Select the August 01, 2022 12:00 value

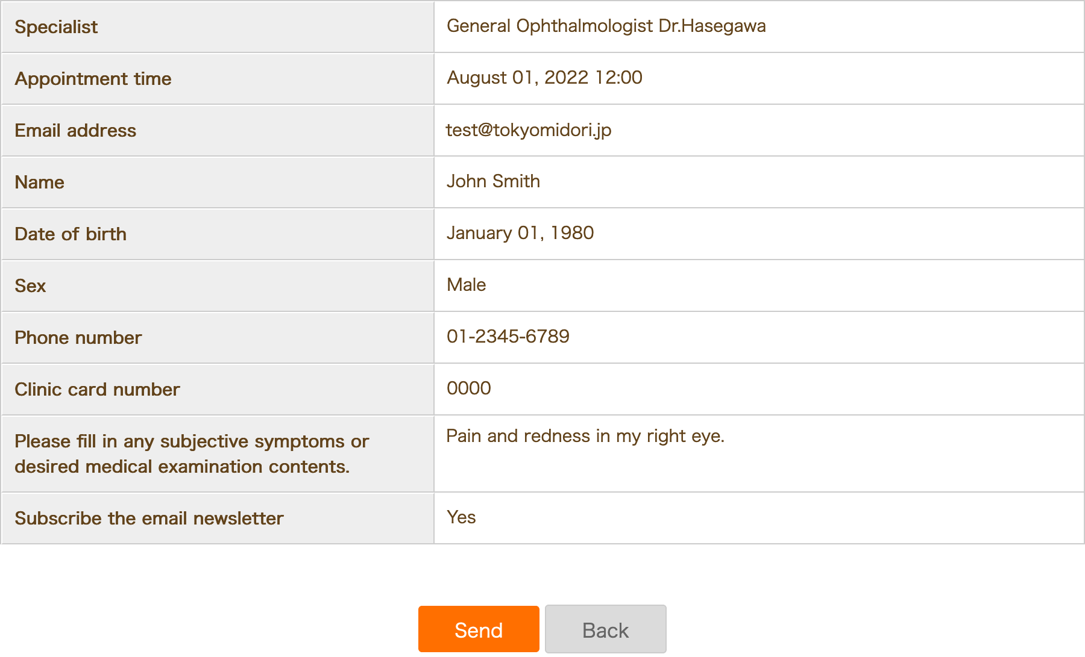pyautogui.click(x=544, y=78)
